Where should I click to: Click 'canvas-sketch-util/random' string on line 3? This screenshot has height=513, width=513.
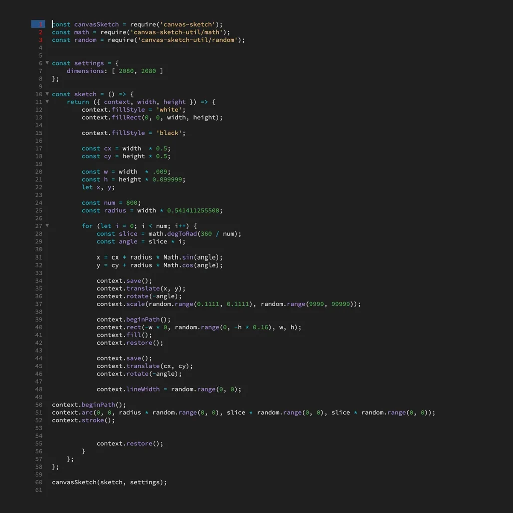point(187,40)
